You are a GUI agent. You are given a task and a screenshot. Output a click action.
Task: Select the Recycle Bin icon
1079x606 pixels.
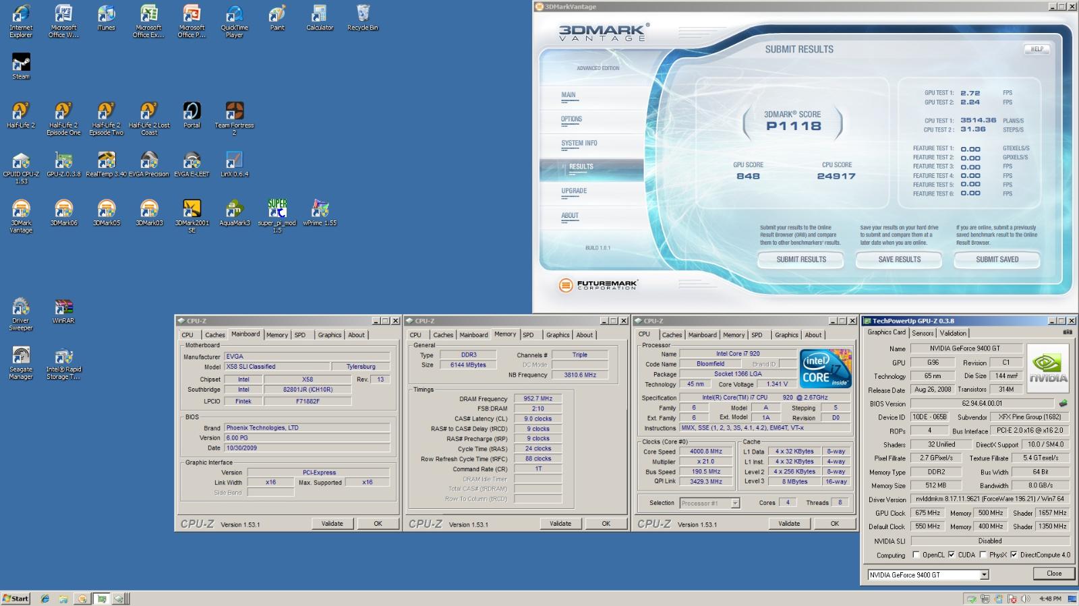(x=363, y=18)
